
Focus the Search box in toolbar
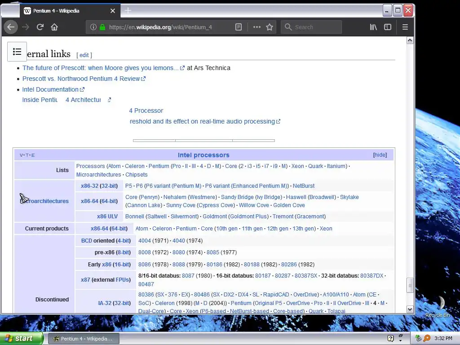click(311, 27)
